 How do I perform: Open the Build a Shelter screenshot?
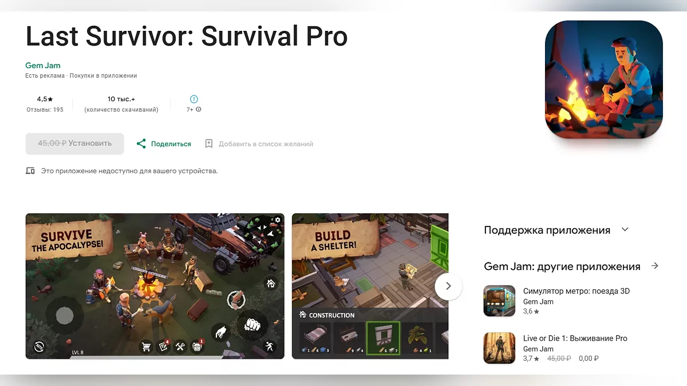tap(370, 286)
